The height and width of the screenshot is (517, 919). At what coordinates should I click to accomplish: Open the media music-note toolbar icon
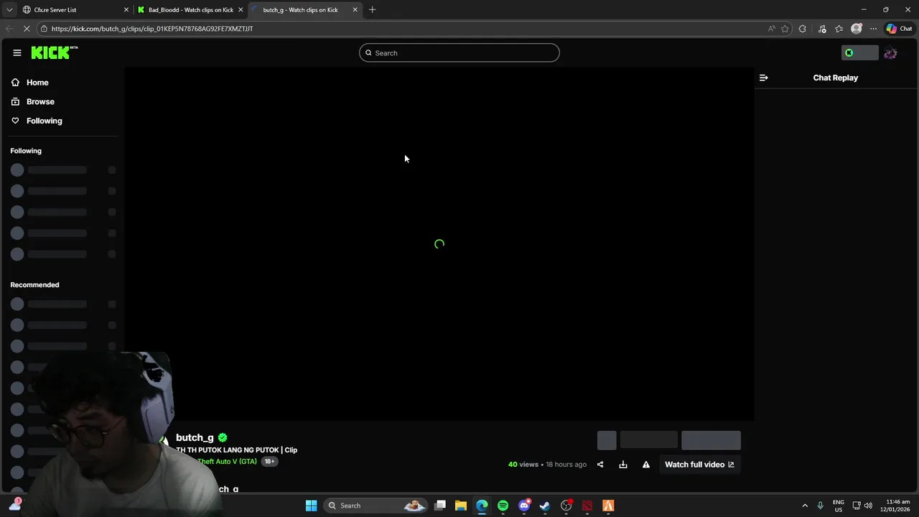pyautogui.click(x=822, y=29)
